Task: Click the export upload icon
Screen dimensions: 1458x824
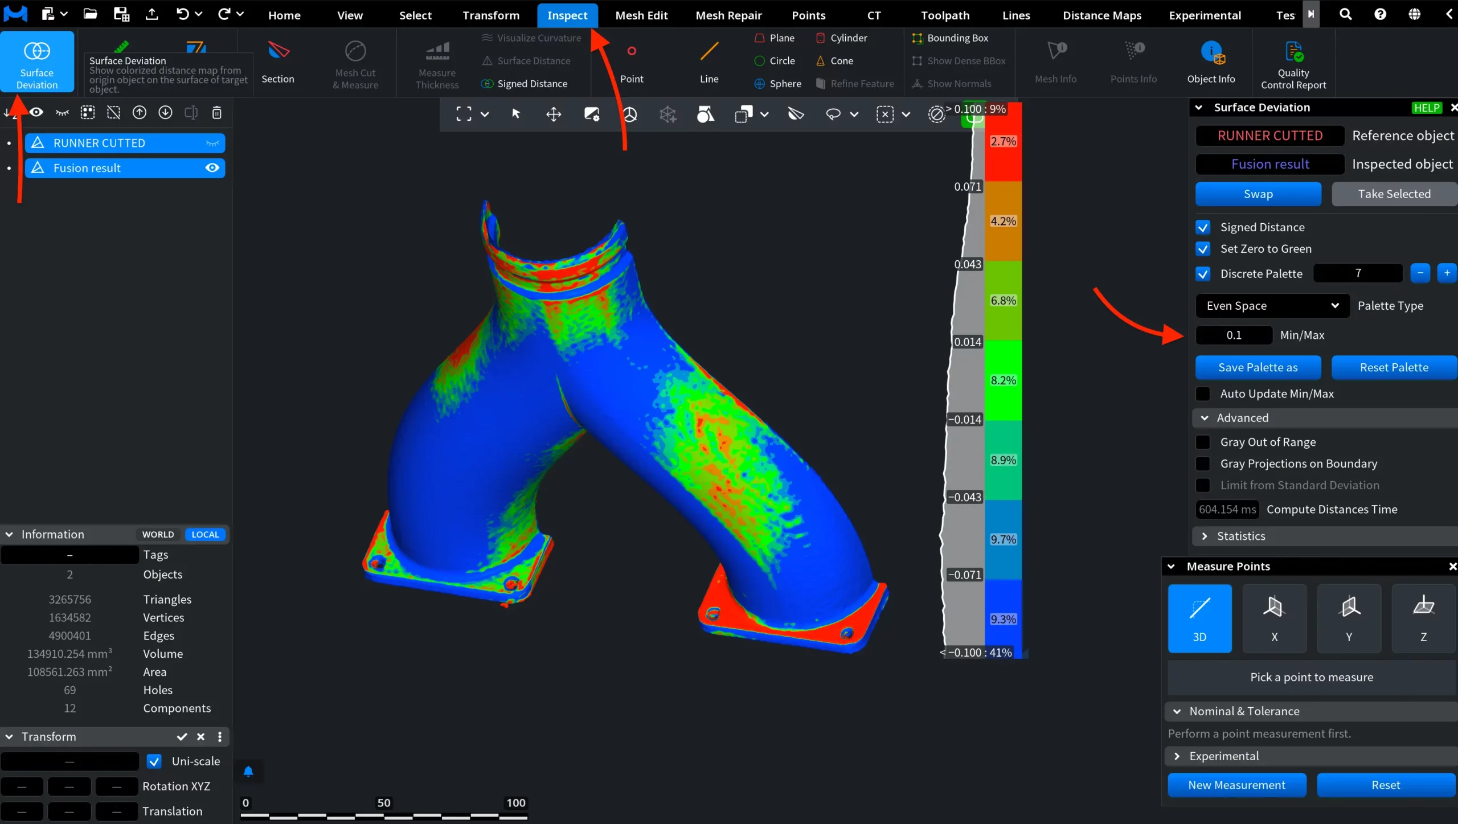Action: click(x=151, y=14)
